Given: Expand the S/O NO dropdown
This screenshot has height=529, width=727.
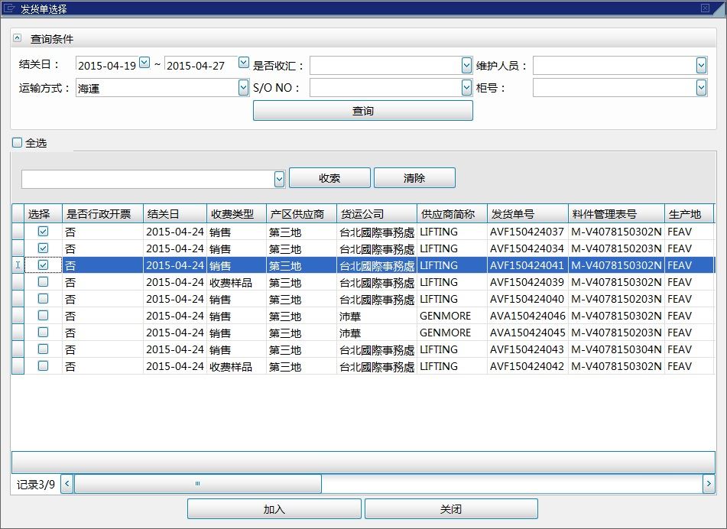Looking at the screenshot, I should coord(467,88).
